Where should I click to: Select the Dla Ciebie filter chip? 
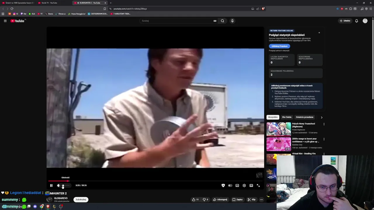287,117
